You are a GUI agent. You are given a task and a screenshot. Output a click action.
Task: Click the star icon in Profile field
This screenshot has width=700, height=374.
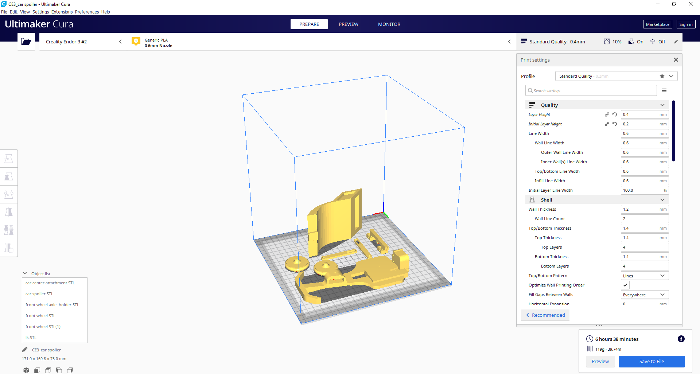pos(662,76)
